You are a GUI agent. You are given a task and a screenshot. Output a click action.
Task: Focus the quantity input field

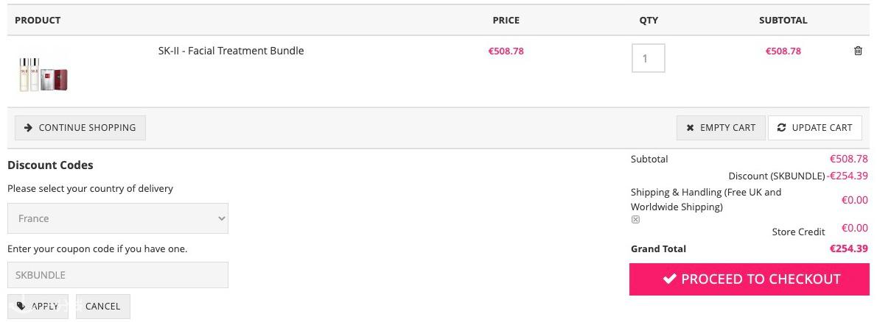pos(648,58)
